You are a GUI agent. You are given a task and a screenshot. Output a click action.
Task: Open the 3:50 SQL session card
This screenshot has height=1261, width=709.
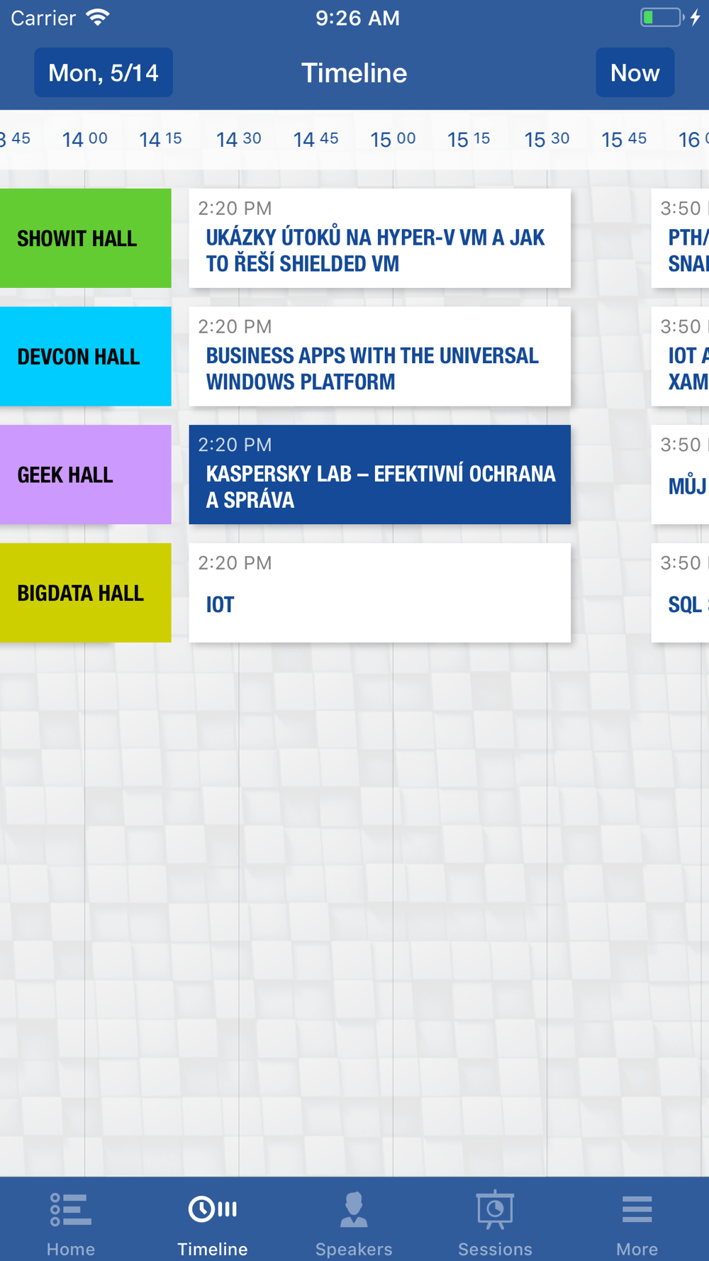point(680,593)
